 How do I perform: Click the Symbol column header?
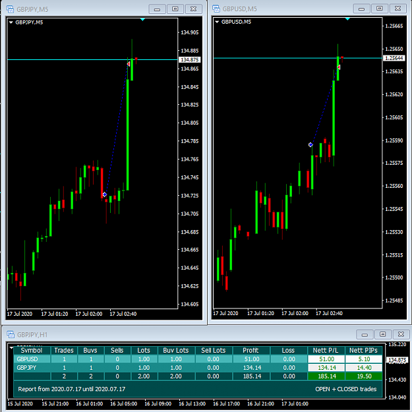32,350
